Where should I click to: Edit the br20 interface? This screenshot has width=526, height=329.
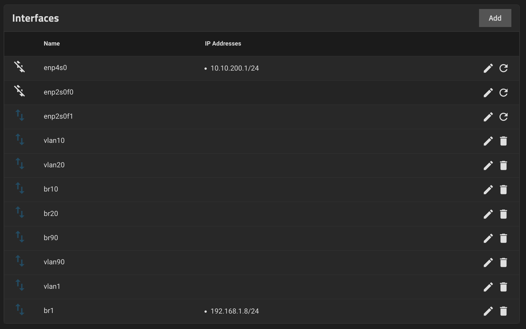(x=488, y=214)
